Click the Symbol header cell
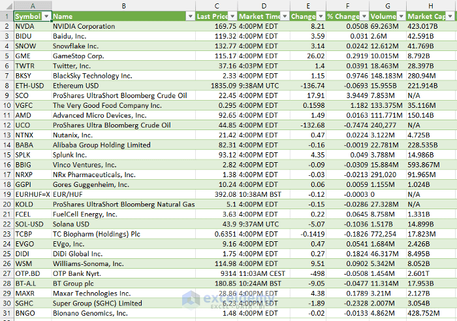Image resolution: width=457 pixels, height=321 pixels. [33, 16]
